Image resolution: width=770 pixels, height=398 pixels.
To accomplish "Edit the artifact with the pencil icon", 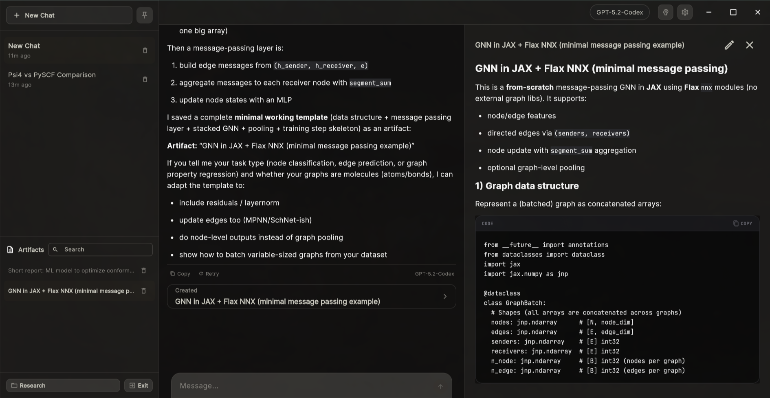I will point(729,45).
